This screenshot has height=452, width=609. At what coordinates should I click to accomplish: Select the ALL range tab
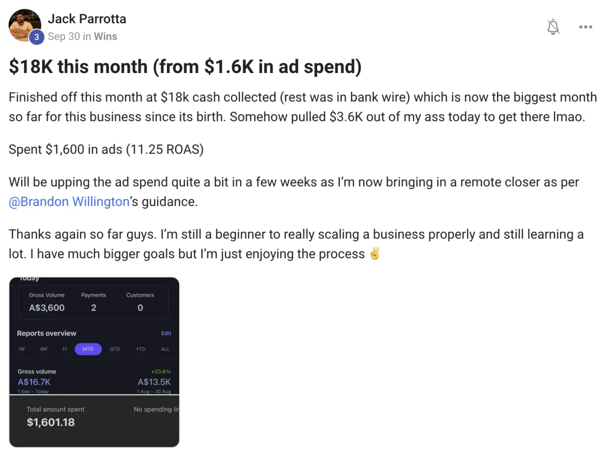click(165, 349)
